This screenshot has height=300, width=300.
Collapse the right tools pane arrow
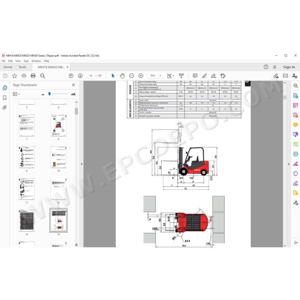(x=288, y=164)
